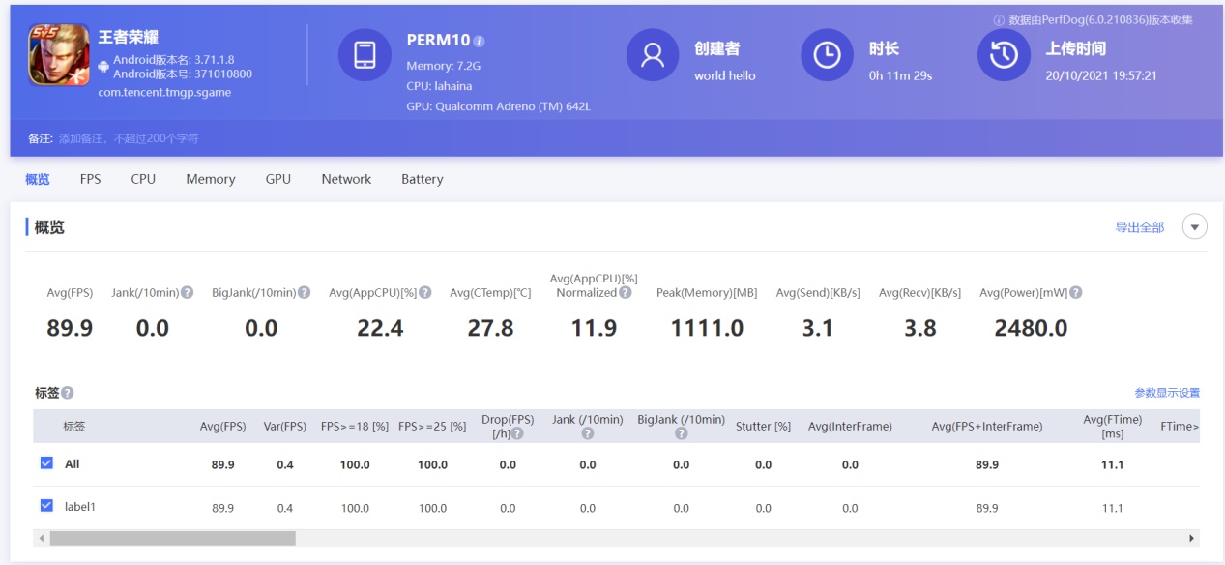
Task: Switch to the FPS tab
Action: point(90,179)
